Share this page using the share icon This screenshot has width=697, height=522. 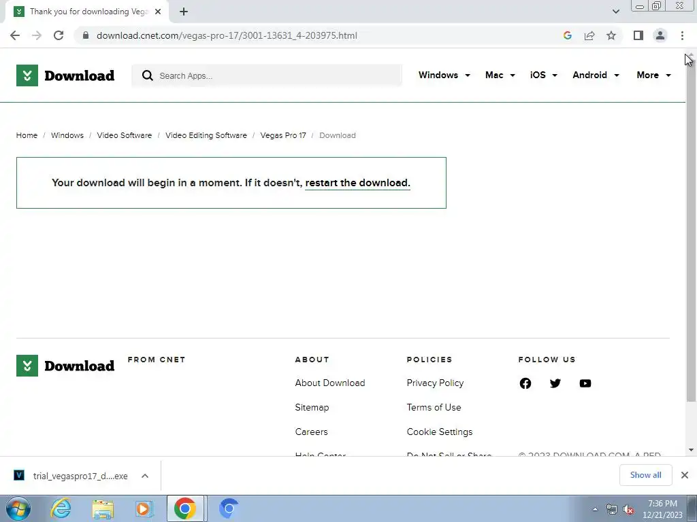pos(589,35)
